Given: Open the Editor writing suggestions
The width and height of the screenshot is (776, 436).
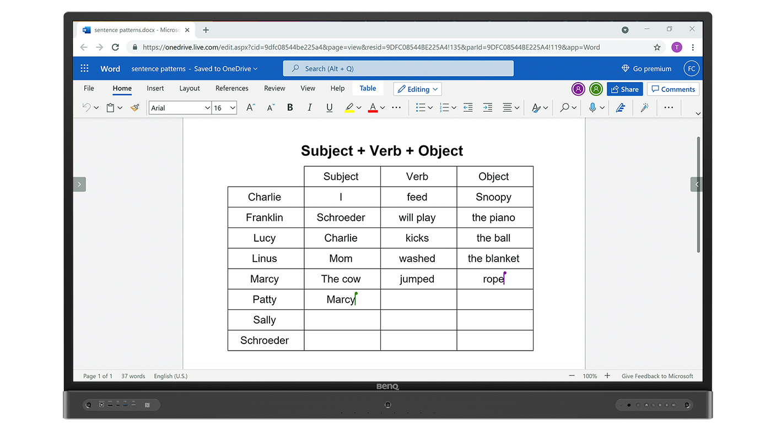Looking at the screenshot, I should (x=621, y=107).
